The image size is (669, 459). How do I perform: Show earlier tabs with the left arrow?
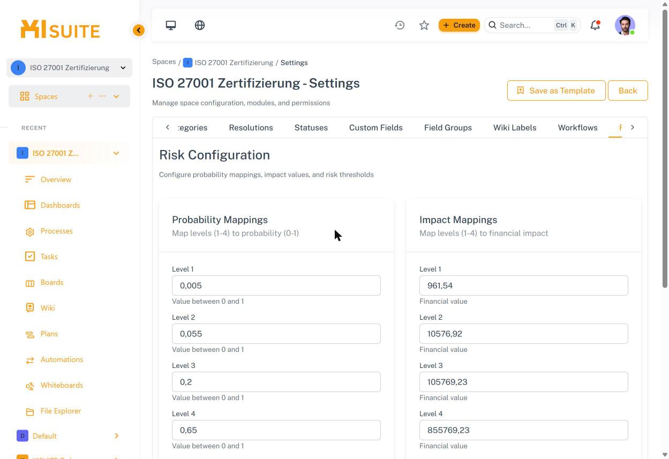(x=168, y=127)
